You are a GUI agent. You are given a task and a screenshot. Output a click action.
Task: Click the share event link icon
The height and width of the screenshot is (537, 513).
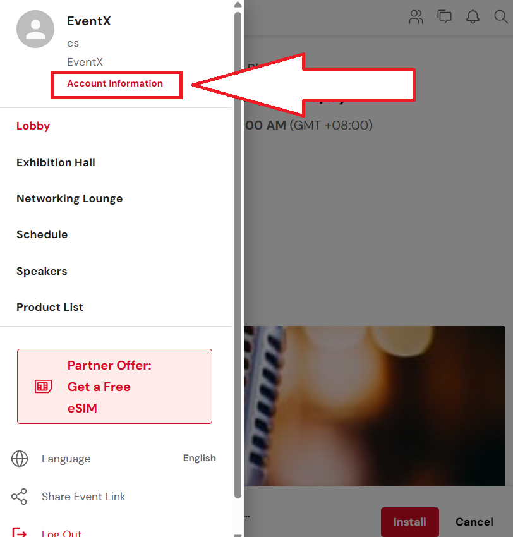click(19, 497)
